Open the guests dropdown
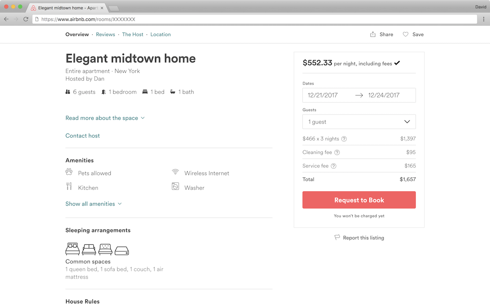 point(359,122)
